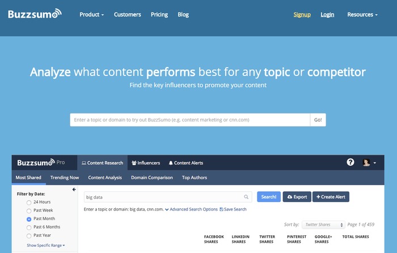Viewport: 397px width, 253px height.
Task: Click the Buzzsumo logo in header
Action: pos(35,14)
